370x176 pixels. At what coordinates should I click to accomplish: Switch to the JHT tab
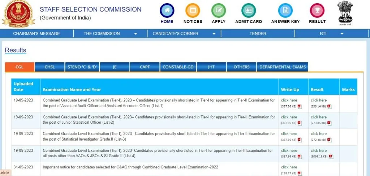pos(211,67)
